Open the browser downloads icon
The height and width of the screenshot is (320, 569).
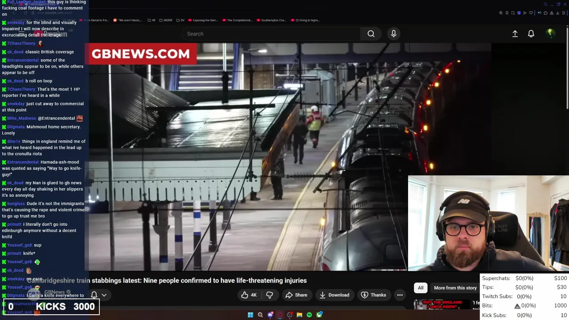(x=557, y=13)
